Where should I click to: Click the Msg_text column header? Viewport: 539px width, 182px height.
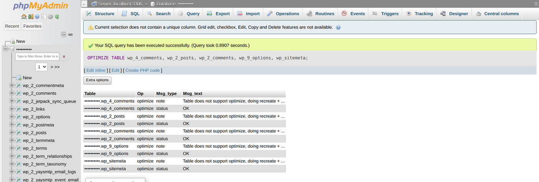tap(192, 94)
